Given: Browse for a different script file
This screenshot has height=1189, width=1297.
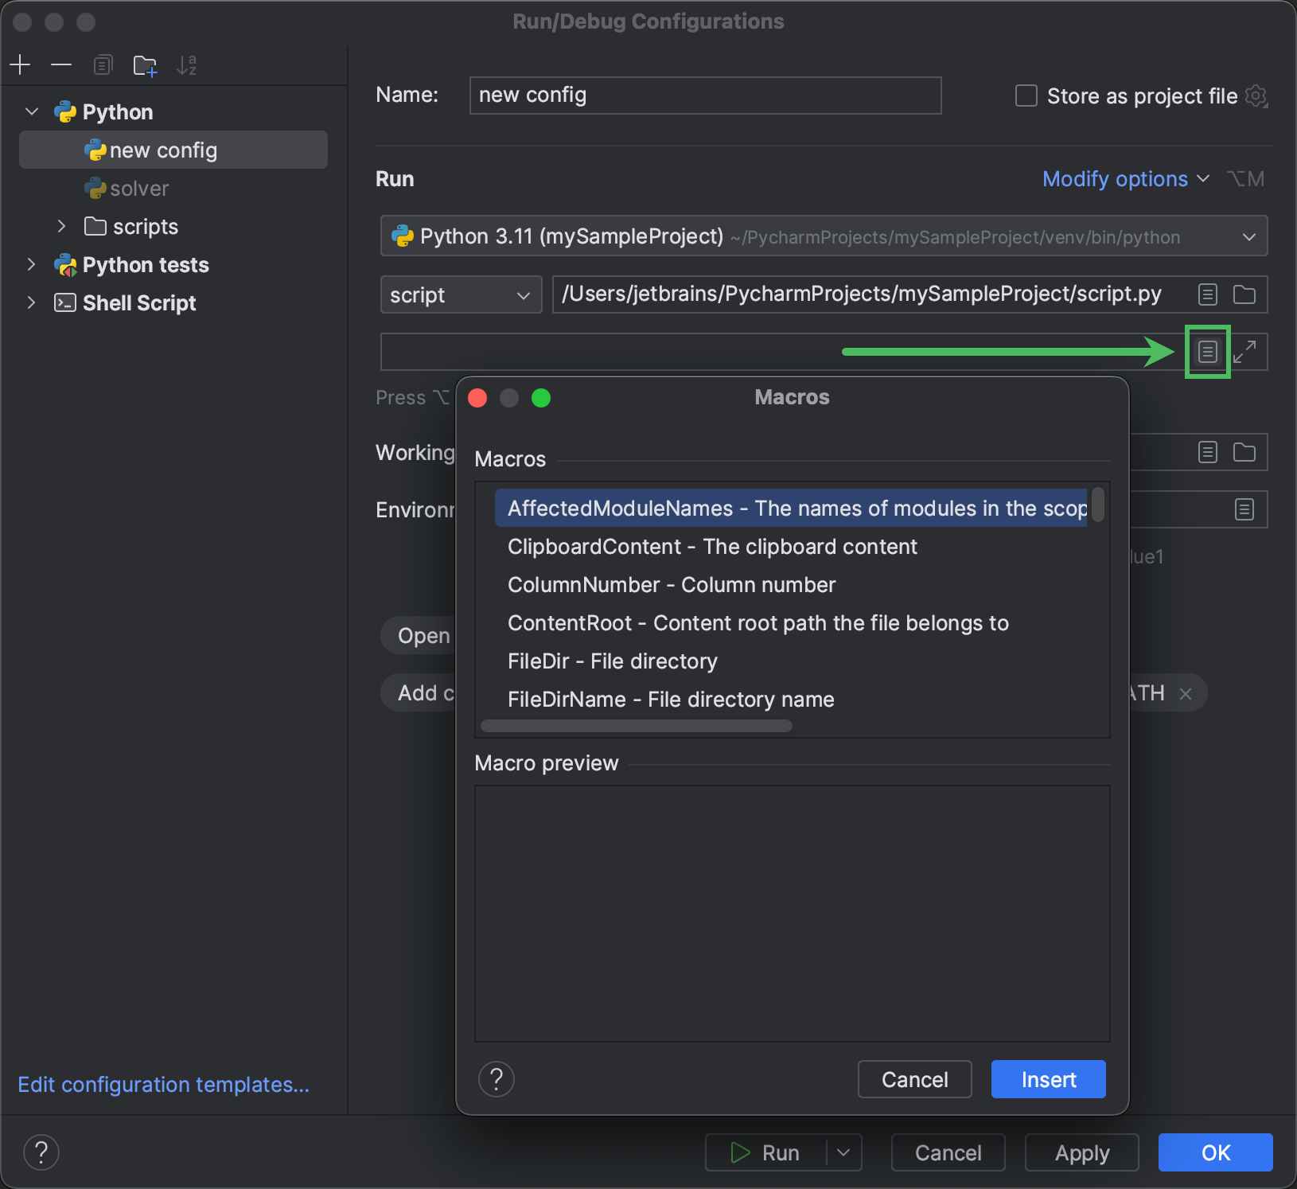Looking at the screenshot, I should coord(1245,294).
